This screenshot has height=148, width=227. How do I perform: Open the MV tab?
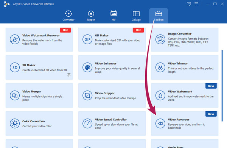(x=113, y=16)
